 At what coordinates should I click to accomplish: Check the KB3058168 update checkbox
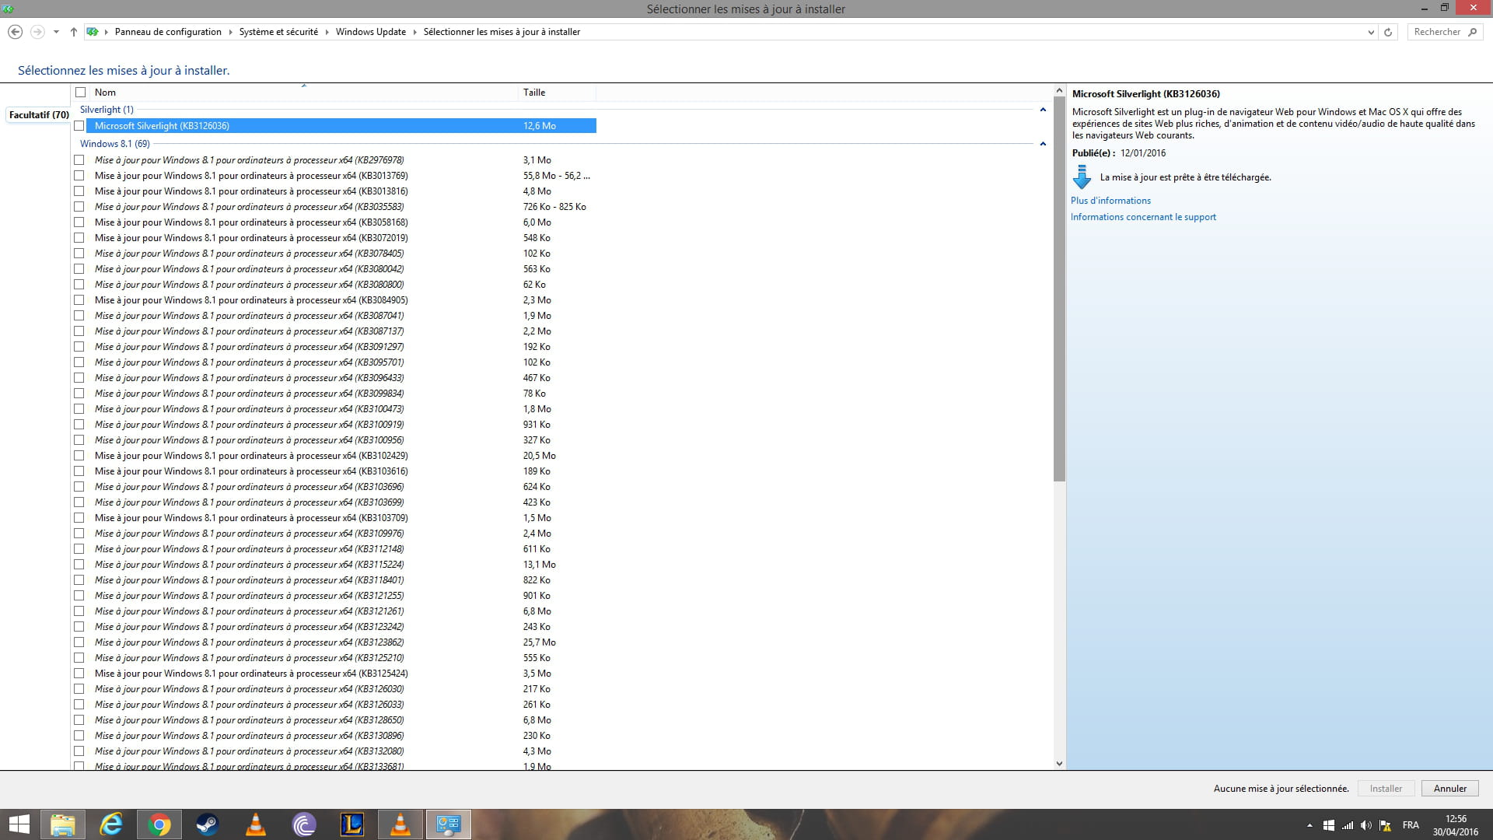click(x=79, y=222)
